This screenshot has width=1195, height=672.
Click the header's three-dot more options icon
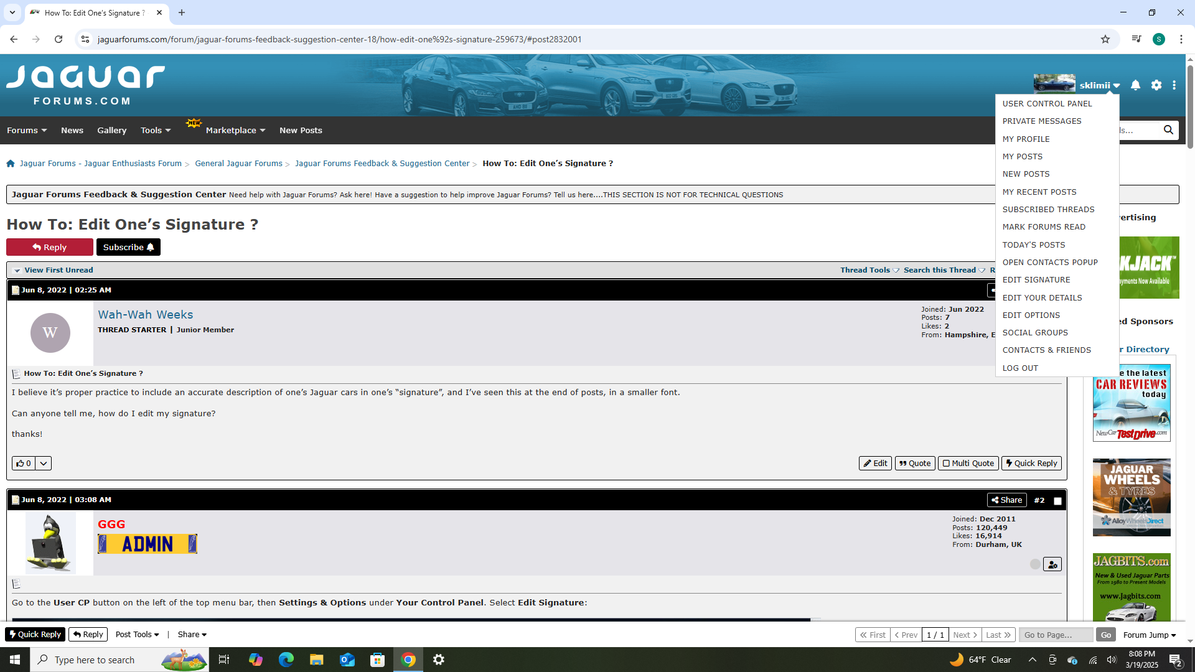(1174, 85)
